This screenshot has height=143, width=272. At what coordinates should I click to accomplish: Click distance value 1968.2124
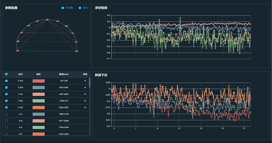pyautogui.click(x=64, y=114)
